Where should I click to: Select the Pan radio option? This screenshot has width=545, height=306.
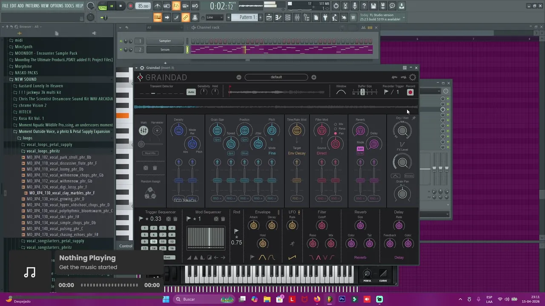coord(336,133)
